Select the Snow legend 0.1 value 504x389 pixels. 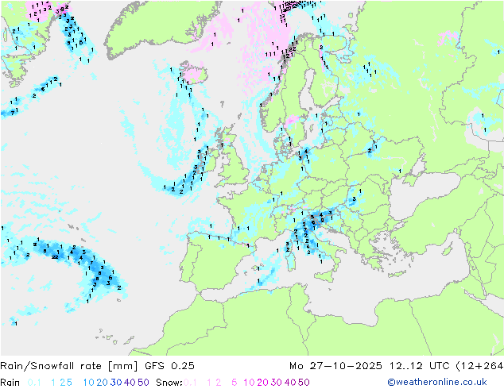(x=190, y=383)
